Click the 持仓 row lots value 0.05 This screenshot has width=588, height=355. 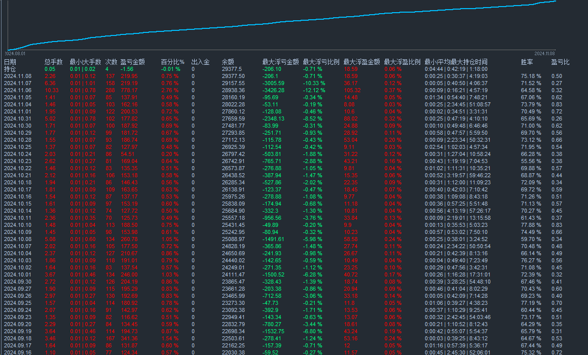click(x=50, y=69)
